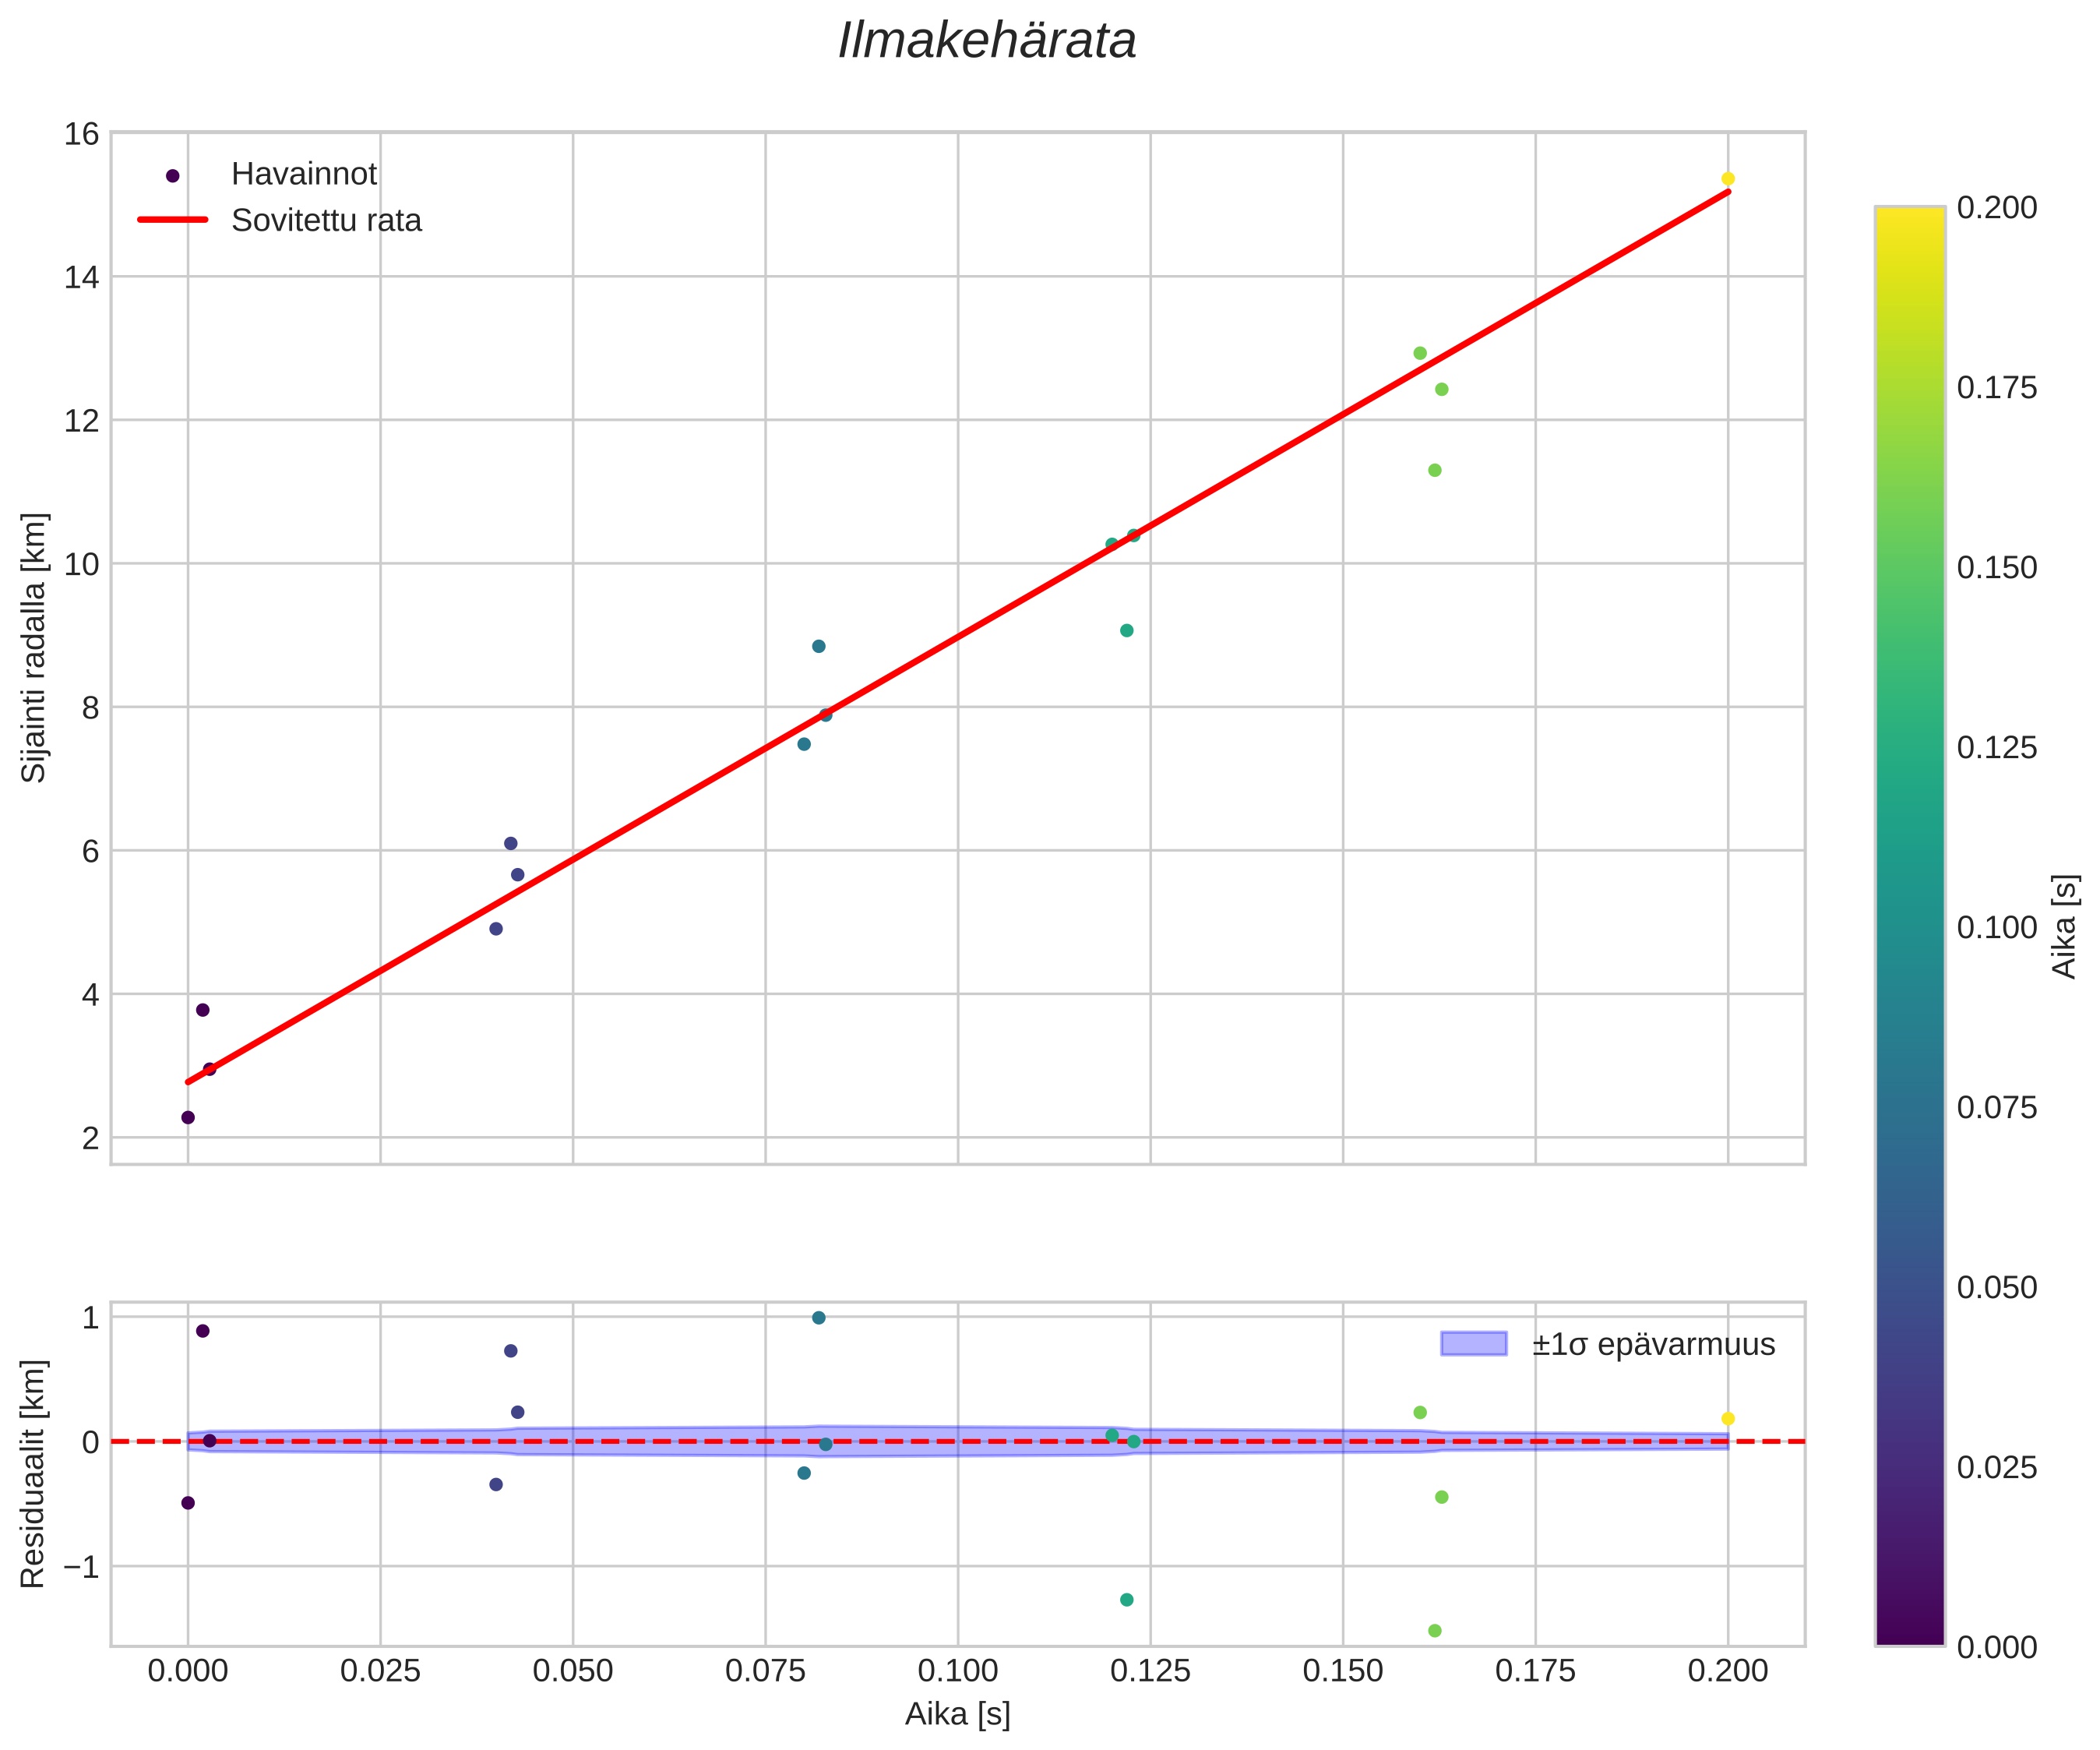
Task: Click the ±1σ epävarmuus legend swatch
Action: [1472, 1344]
